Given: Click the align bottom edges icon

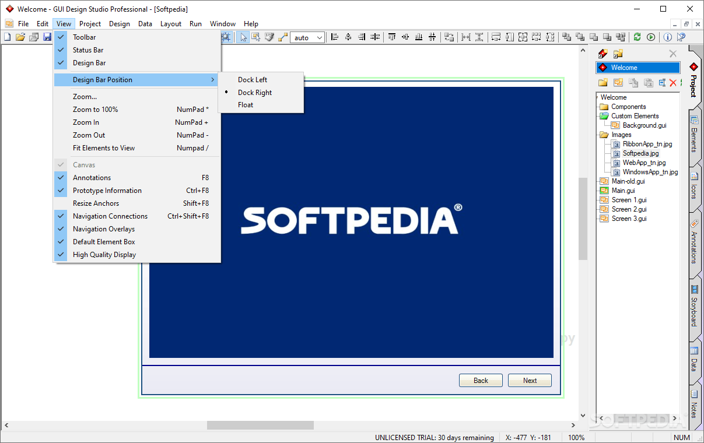Looking at the screenshot, I should pyautogui.click(x=418, y=37).
